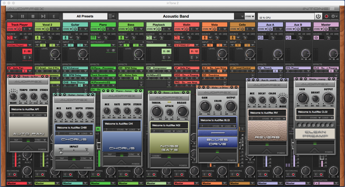345x187 pixels.
Task: Open the Auto Pan SYNC dropdown
Action: [40, 140]
